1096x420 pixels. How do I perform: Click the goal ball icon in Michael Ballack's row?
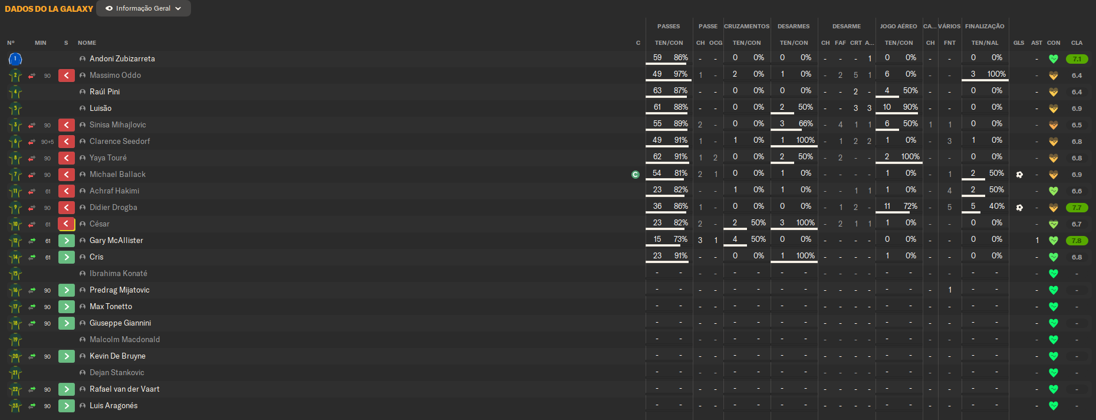pyautogui.click(x=1019, y=175)
